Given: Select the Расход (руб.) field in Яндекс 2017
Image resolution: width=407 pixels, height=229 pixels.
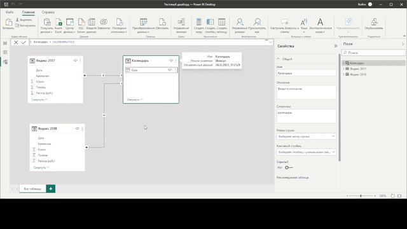Looking at the screenshot, I should [x=44, y=93].
